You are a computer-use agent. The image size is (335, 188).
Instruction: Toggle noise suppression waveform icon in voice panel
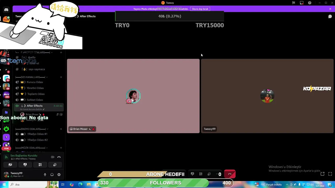[53, 157]
